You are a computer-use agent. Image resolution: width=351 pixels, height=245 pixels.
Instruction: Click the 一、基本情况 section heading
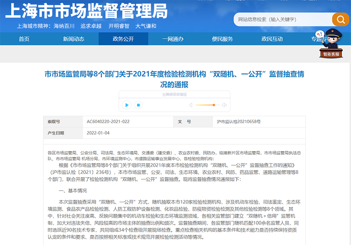point(73,191)
